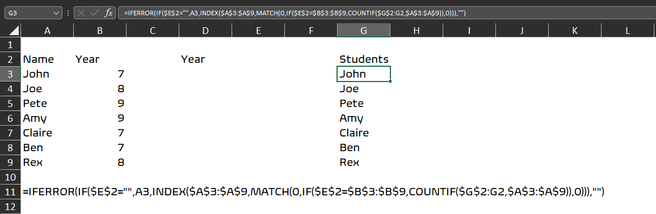Select the Students header cell
Viewport: 656px width, 214px height.
[364, 59]
